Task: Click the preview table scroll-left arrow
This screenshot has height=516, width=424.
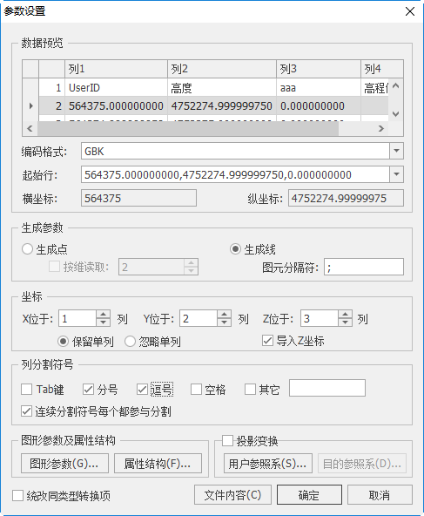Action: 30,128
